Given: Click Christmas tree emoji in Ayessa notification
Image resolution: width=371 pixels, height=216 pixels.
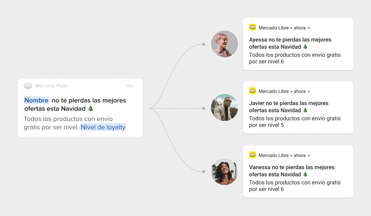Looking at the screenshot, I should [x=305, y=46].
